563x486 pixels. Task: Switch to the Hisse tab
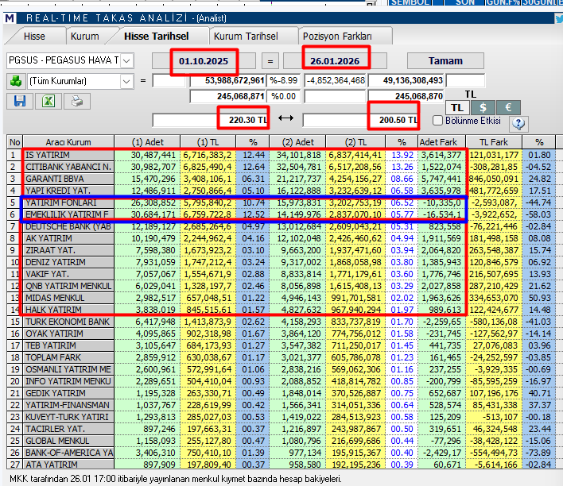point(34,37)
